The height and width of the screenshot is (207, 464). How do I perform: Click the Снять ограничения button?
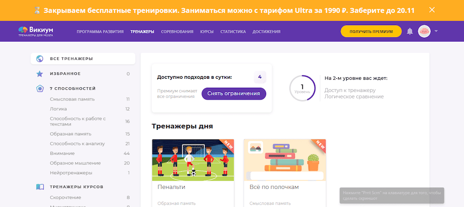(234, 94)
